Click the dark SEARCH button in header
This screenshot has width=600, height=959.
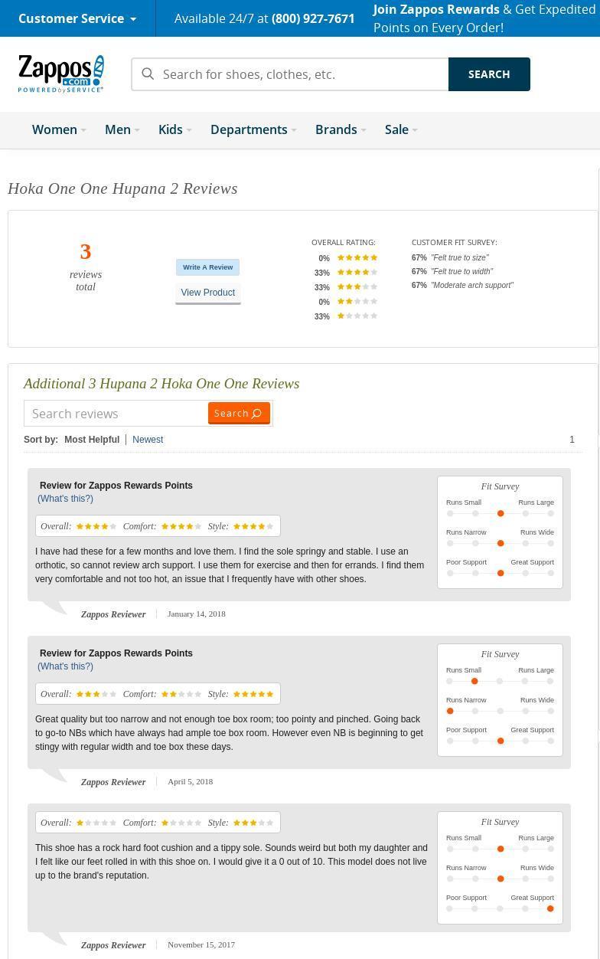[489, 74]
